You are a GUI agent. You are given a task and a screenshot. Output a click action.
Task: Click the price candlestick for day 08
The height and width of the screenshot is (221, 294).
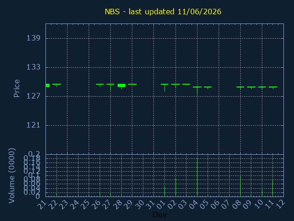point(241,87)
